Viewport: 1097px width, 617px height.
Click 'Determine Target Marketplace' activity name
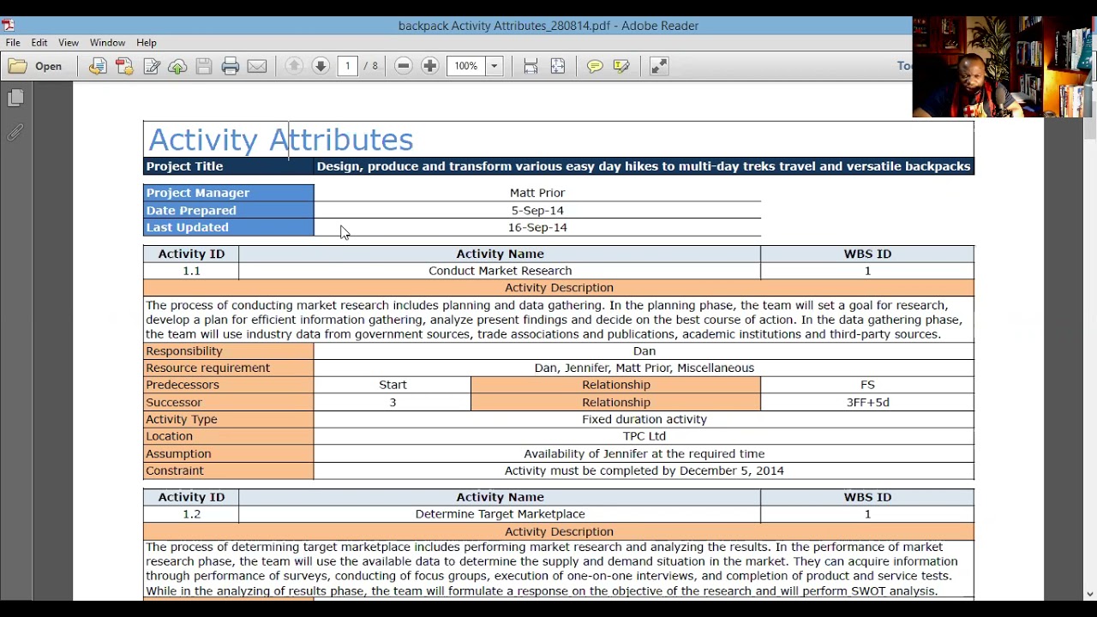coord(500,514)
